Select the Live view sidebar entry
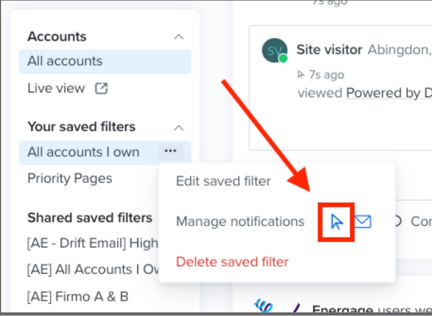This screenshot has width=432, height=316. coord(56,88)
